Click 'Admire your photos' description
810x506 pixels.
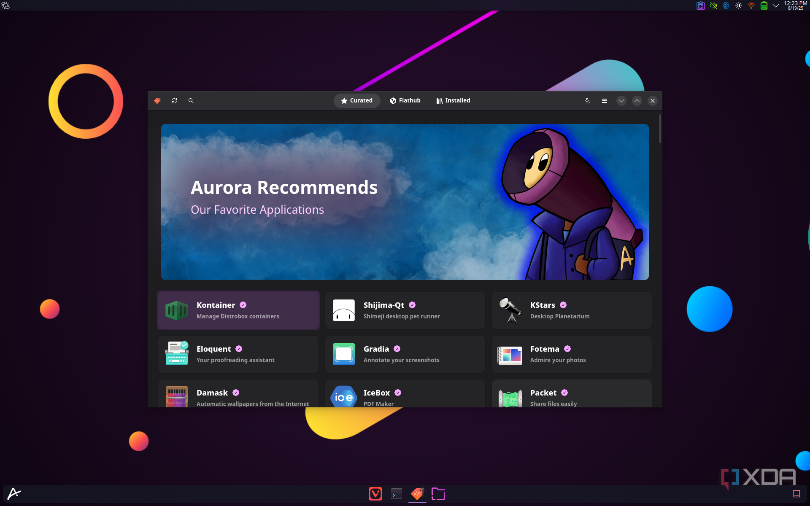click(558, 360)
